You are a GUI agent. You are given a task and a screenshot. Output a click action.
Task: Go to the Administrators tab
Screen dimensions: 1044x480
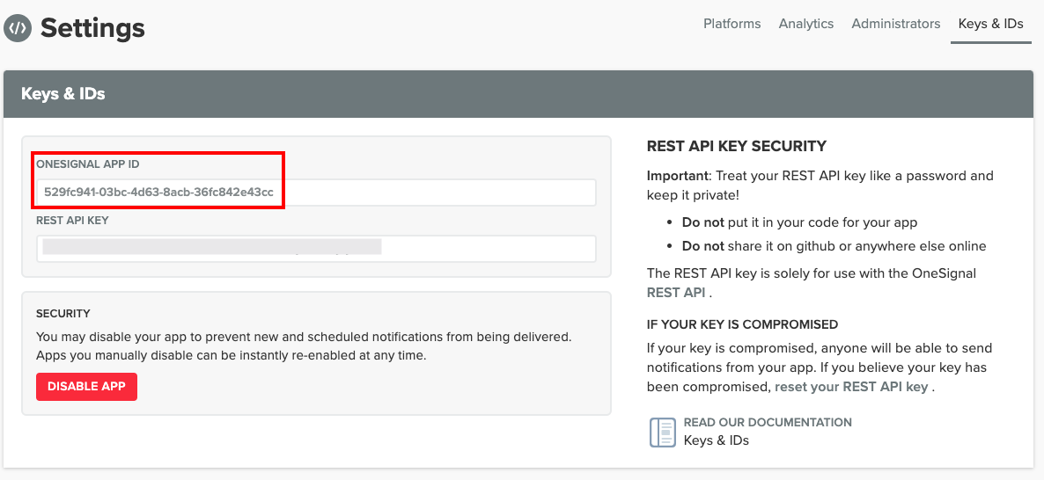(895, 24)
